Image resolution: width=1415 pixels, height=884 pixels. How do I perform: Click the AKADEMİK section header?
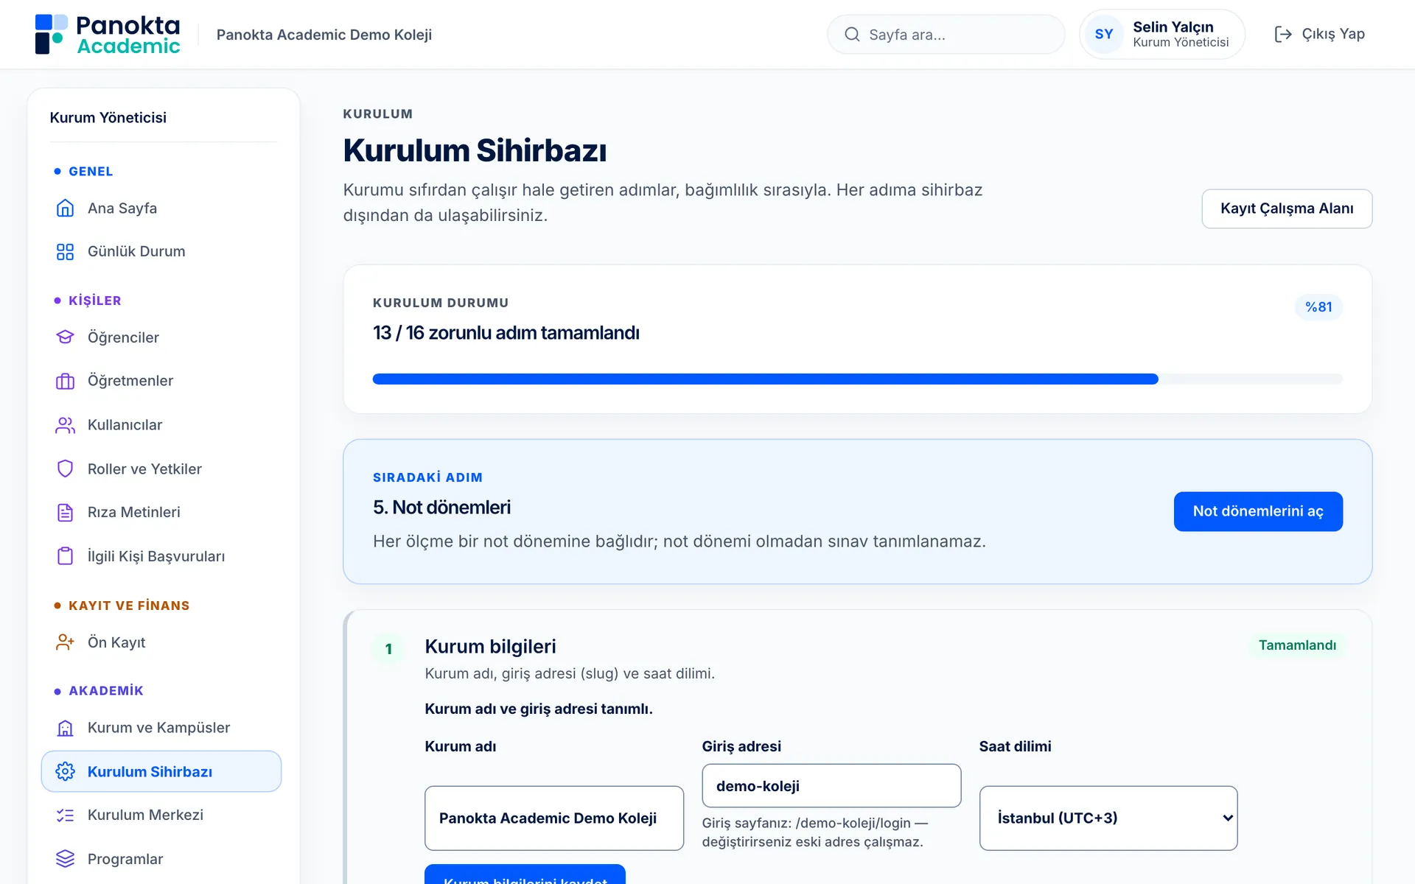coord(106,691)
